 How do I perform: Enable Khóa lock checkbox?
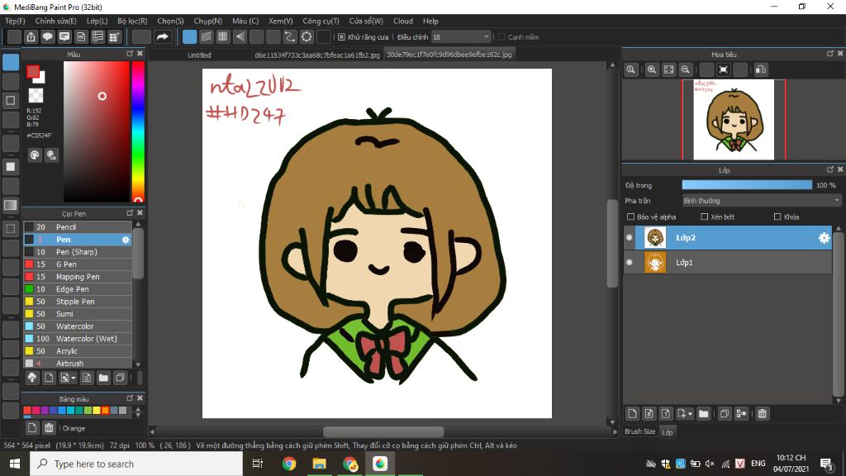point(777,217)
